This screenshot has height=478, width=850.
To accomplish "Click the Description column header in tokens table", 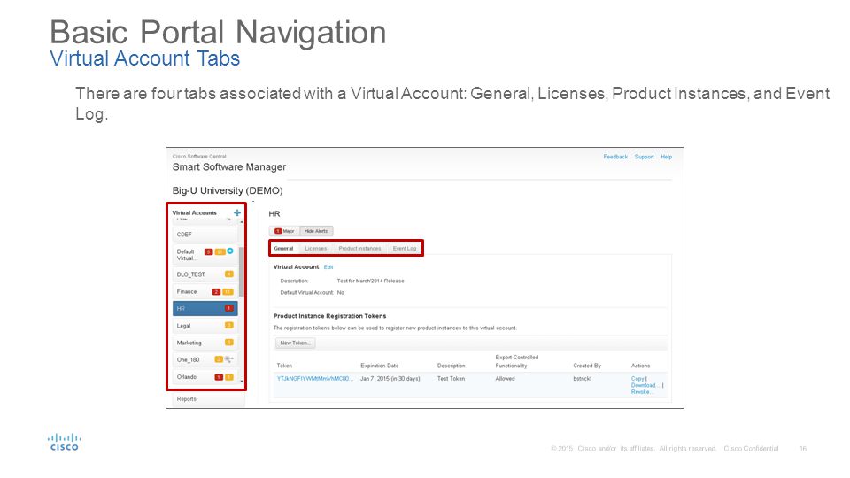I will tap(451, 366).
